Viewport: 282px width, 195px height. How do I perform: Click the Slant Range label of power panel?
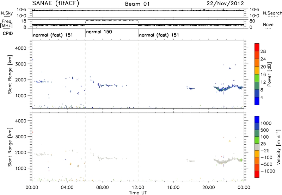(10, 74)
